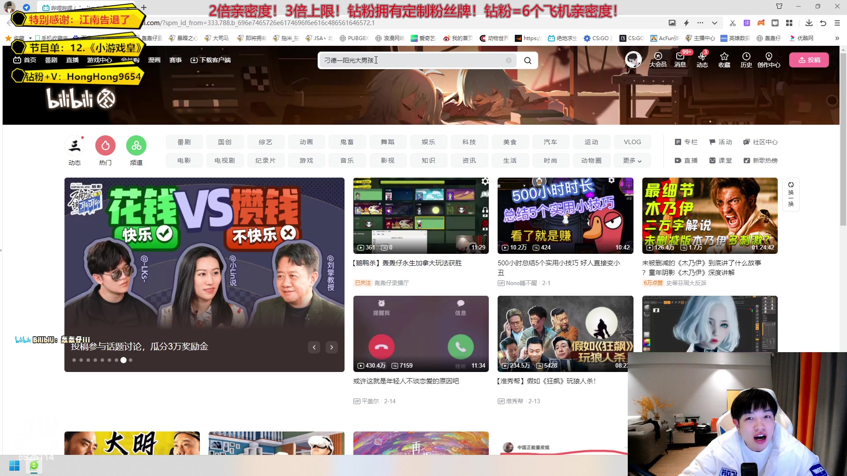Click the browser undo/restore icon
The width and height of the screenshot is (847, 476).
coord(823,23)
